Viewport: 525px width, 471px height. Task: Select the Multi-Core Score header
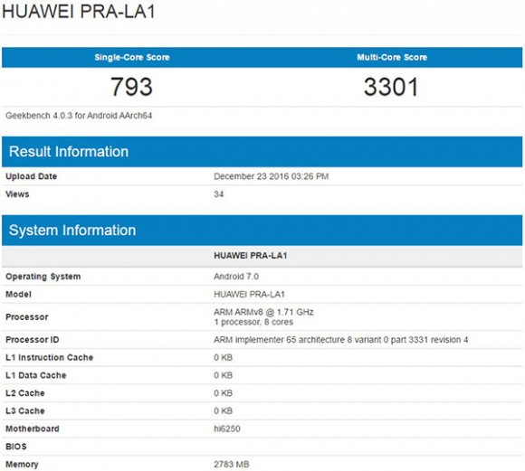click(x=392, y=57)
